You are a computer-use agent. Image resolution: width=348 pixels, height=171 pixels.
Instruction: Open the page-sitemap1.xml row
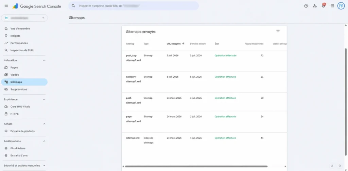coord(204,122)
